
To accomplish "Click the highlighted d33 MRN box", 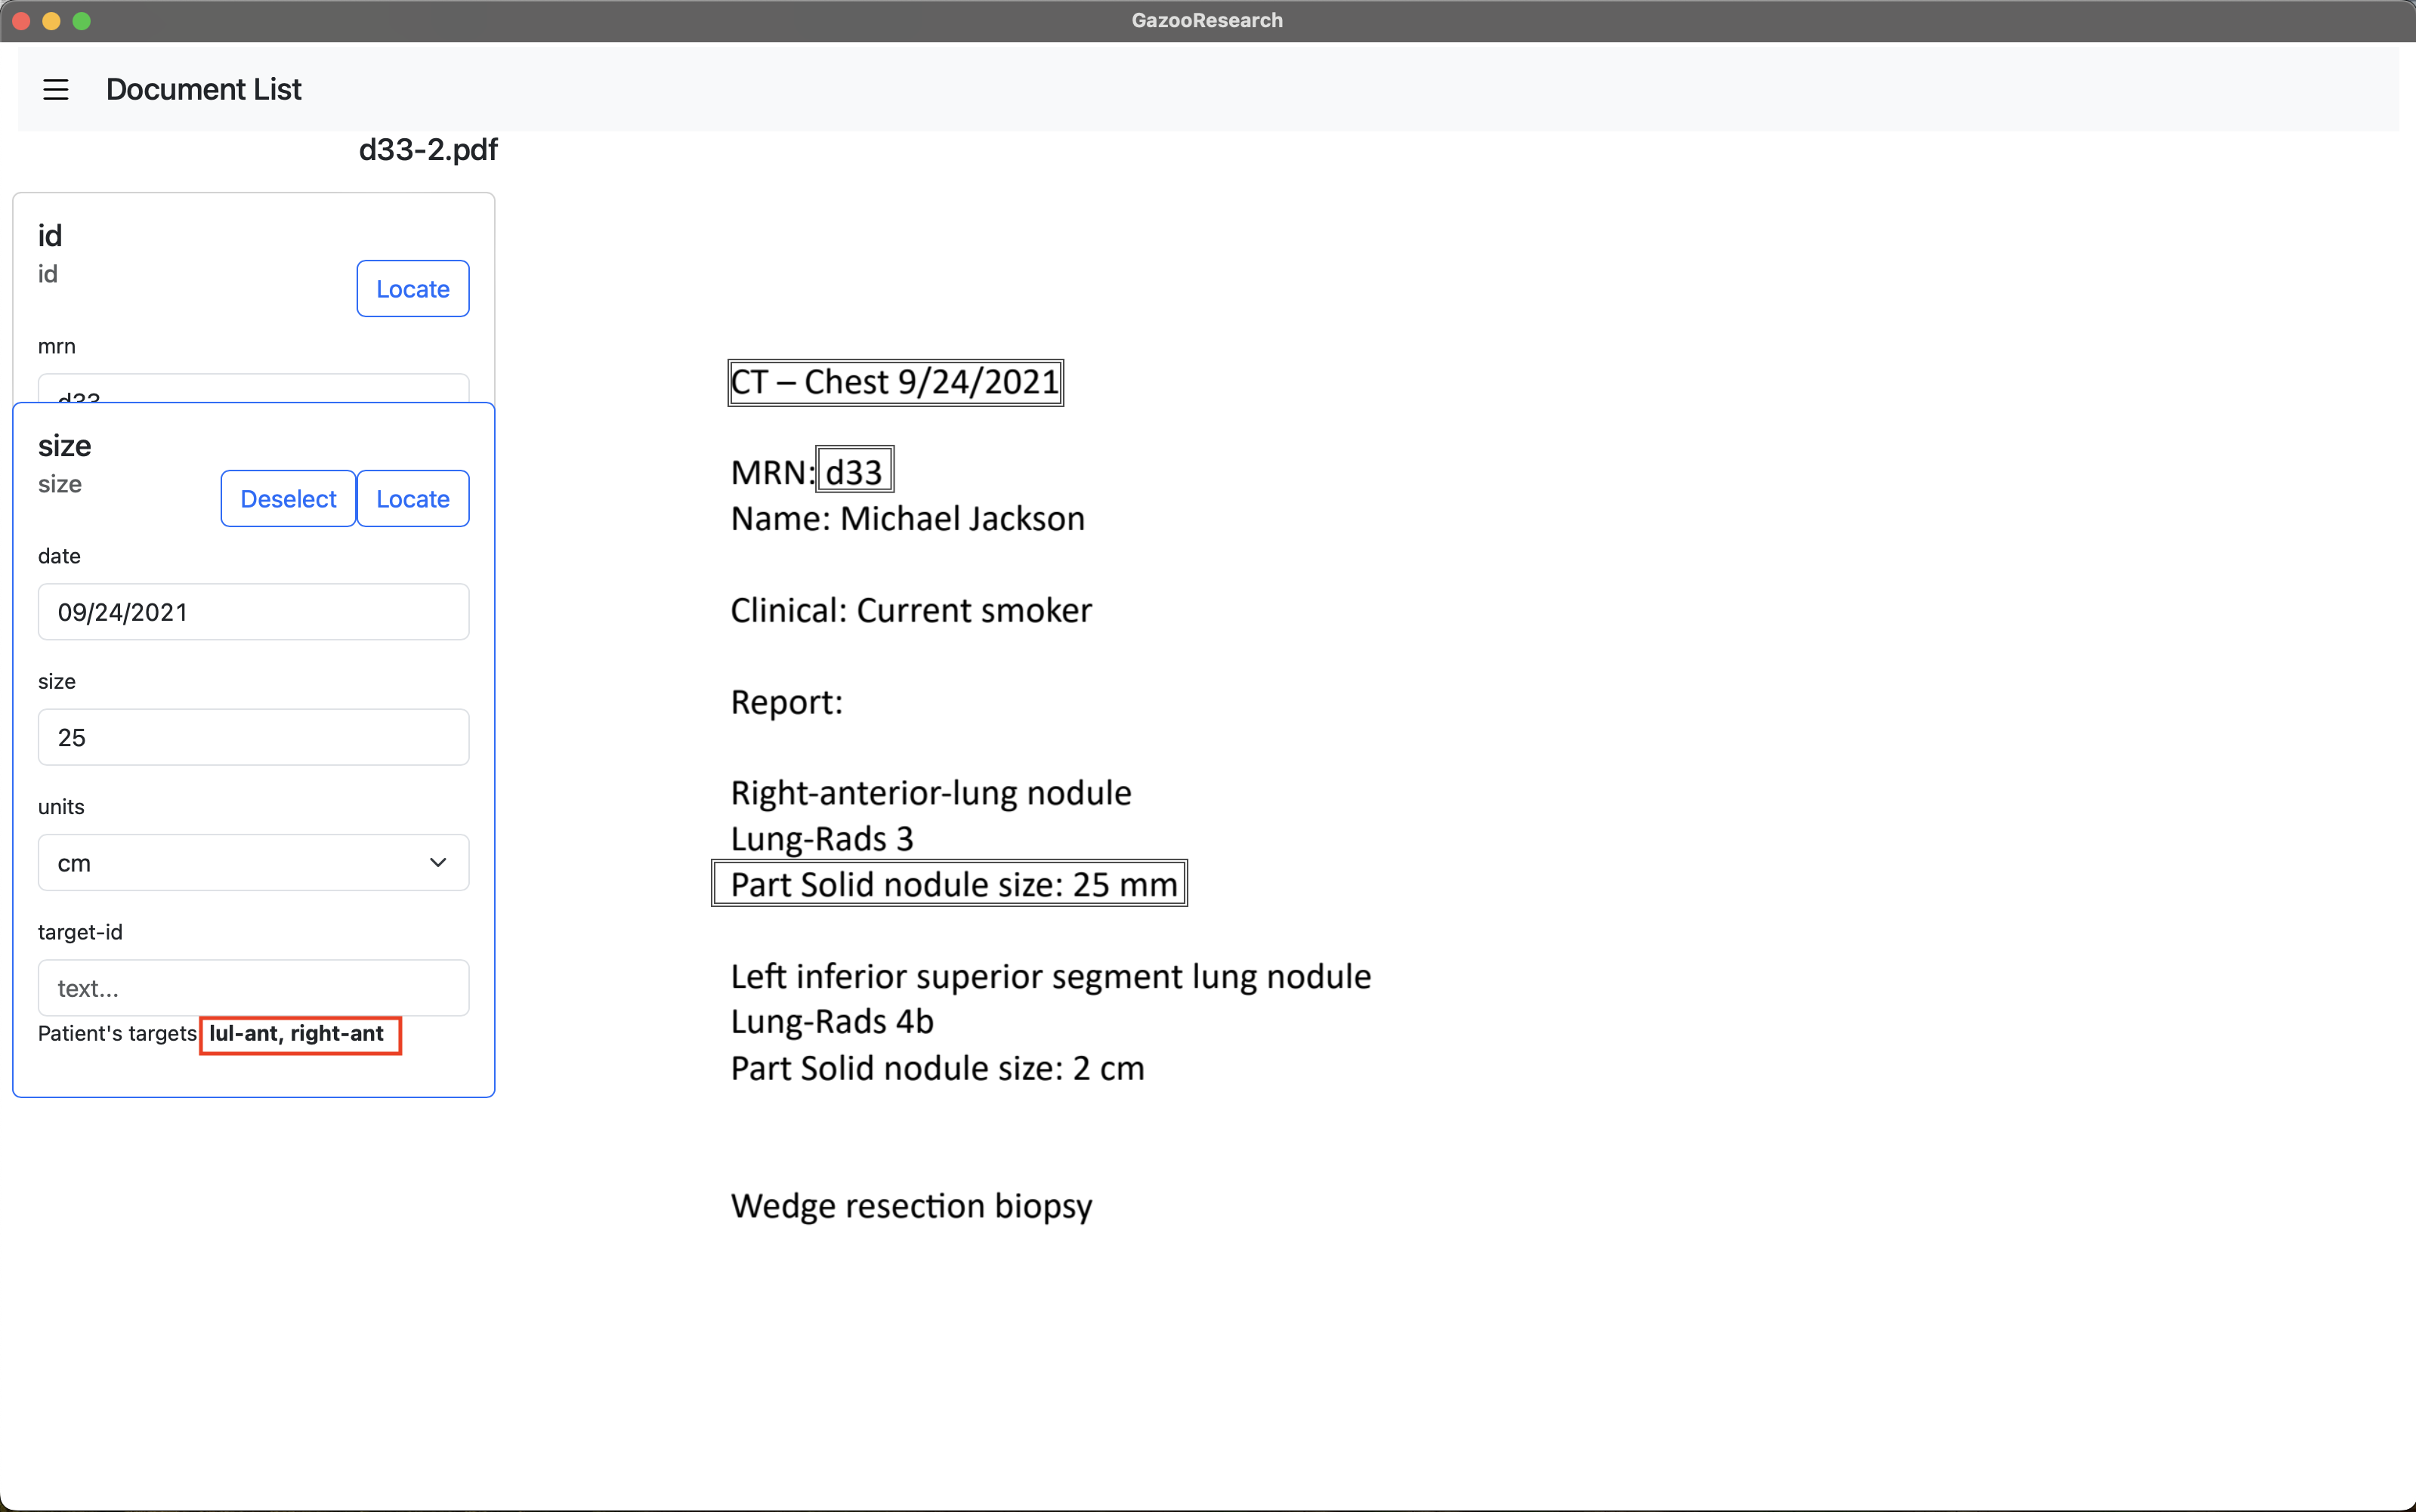I will click(x=854, y=471).
